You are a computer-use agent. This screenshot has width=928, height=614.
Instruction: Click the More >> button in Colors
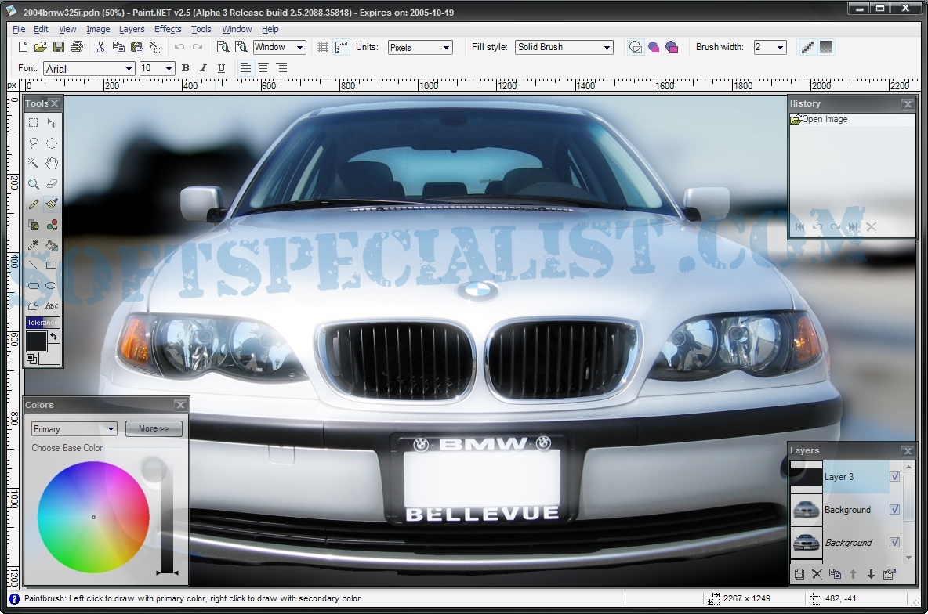(x=154, y=428)
